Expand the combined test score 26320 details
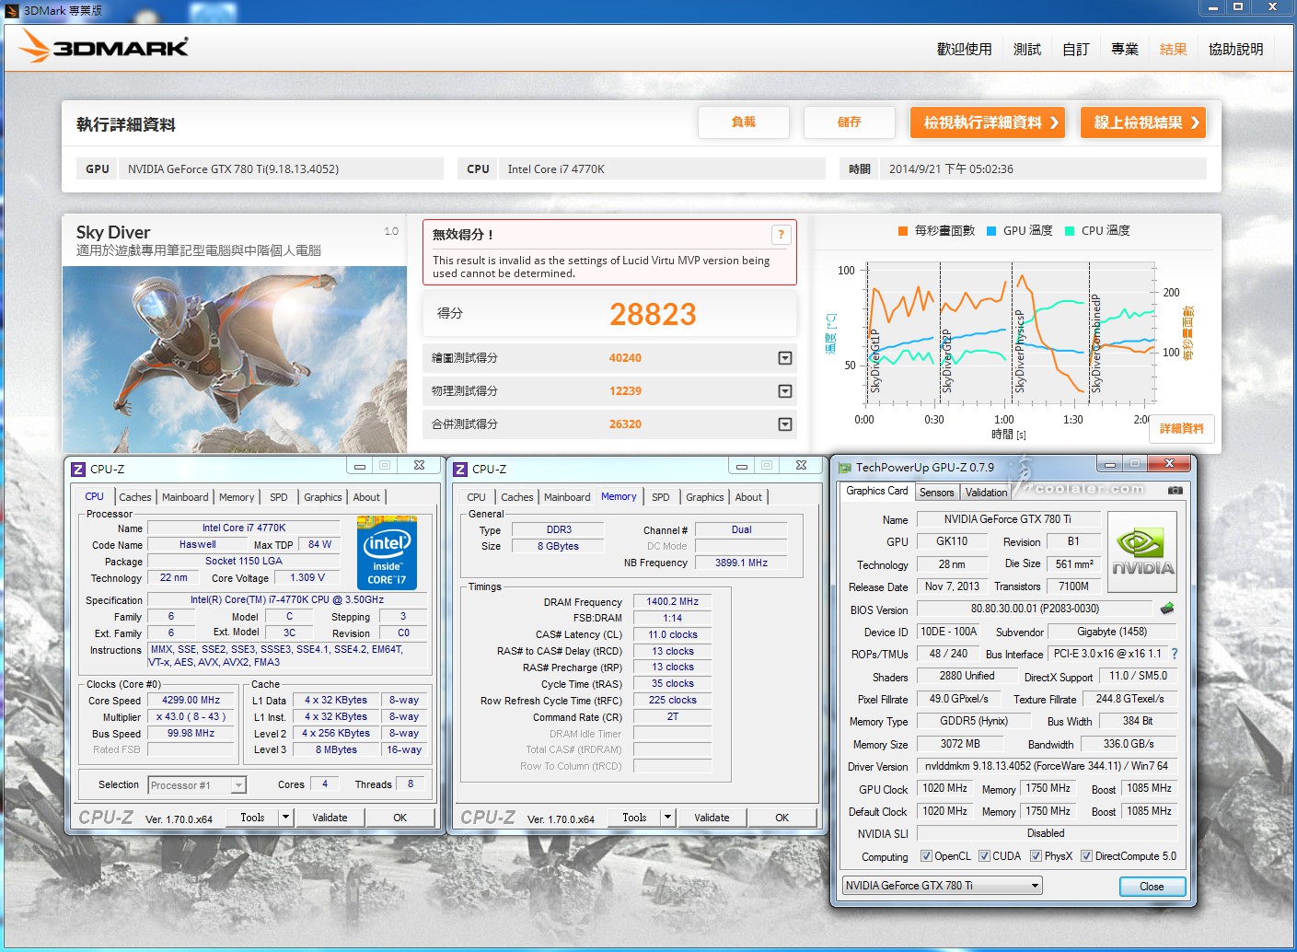This screenshot has width=1297, height=952. pyautogui.click(x=785, y=424)
